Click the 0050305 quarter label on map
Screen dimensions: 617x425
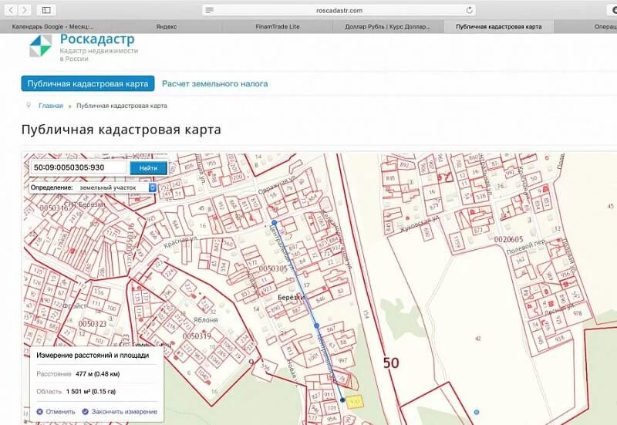(x=273, y=269)
